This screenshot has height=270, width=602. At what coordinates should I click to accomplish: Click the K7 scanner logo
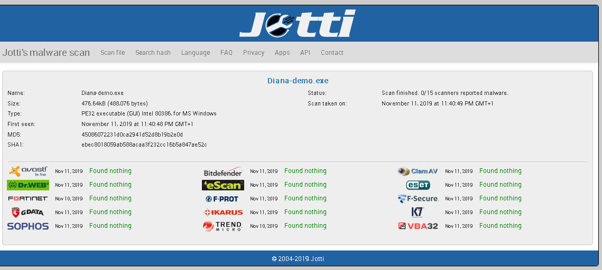point(418,212)
